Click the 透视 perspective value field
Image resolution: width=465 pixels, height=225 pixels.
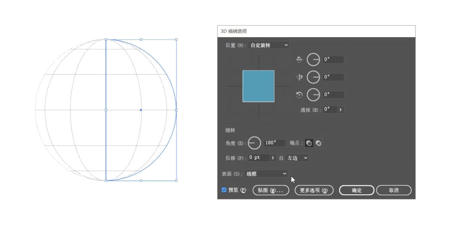330,109
